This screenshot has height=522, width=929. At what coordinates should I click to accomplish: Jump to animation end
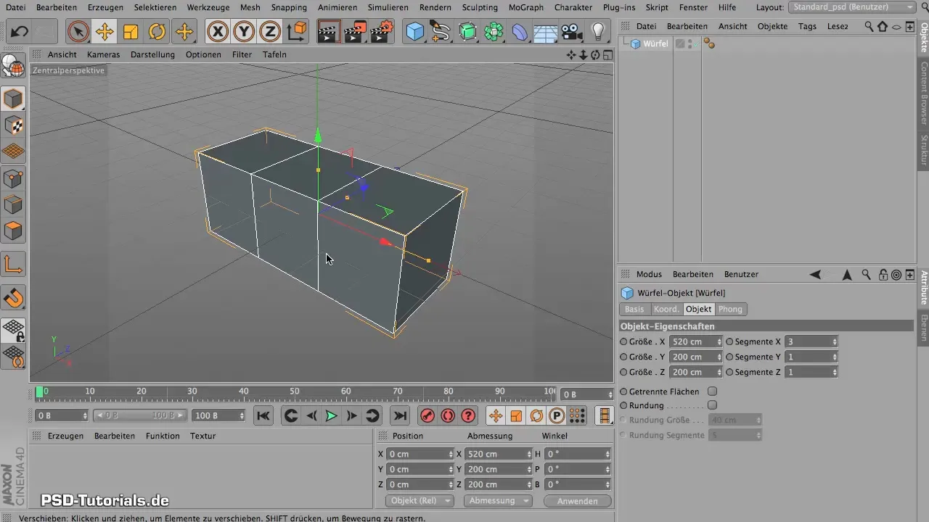(399, 415)
